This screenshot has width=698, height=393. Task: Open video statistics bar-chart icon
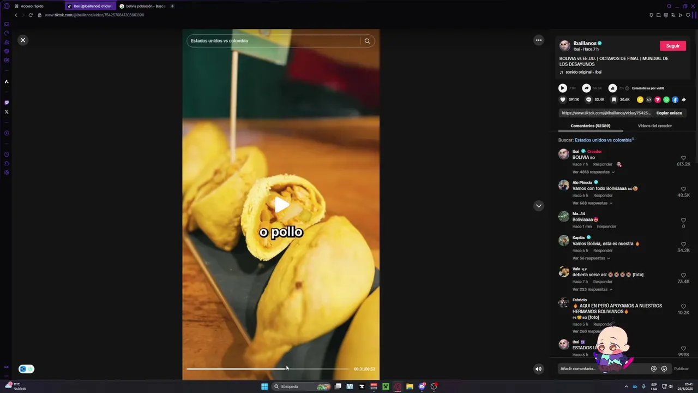pyautogui.click(x=612, y=88)
